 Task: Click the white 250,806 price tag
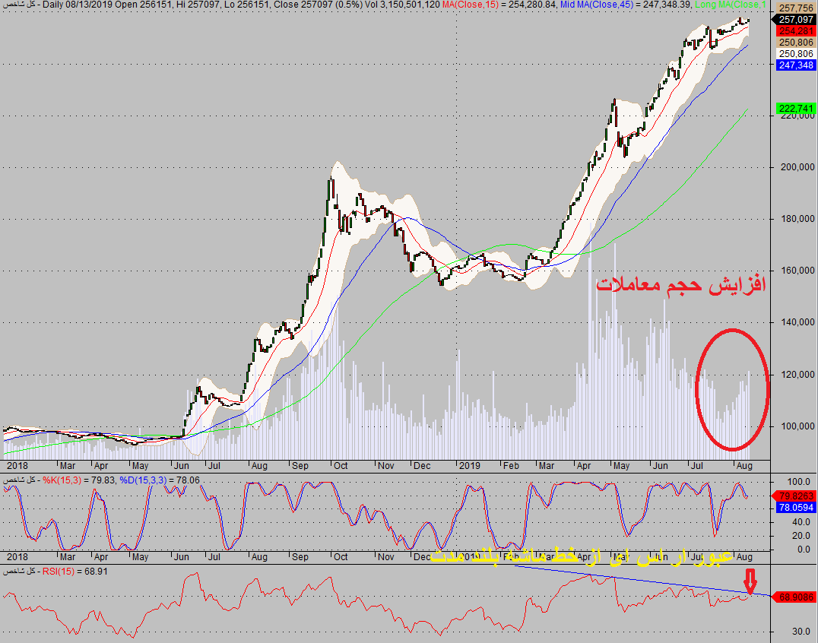[795, 54]
